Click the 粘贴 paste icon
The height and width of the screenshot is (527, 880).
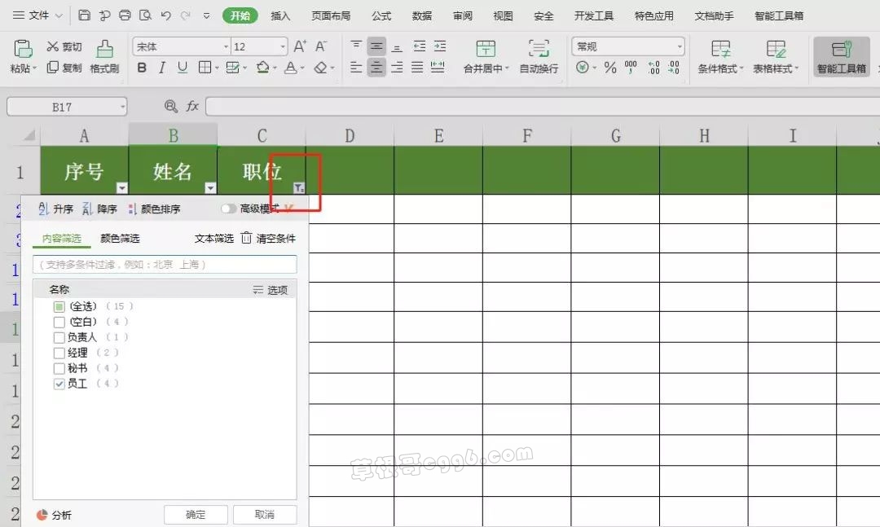(23, 50)
